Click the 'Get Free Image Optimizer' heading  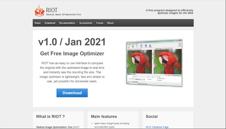point(72,53)
